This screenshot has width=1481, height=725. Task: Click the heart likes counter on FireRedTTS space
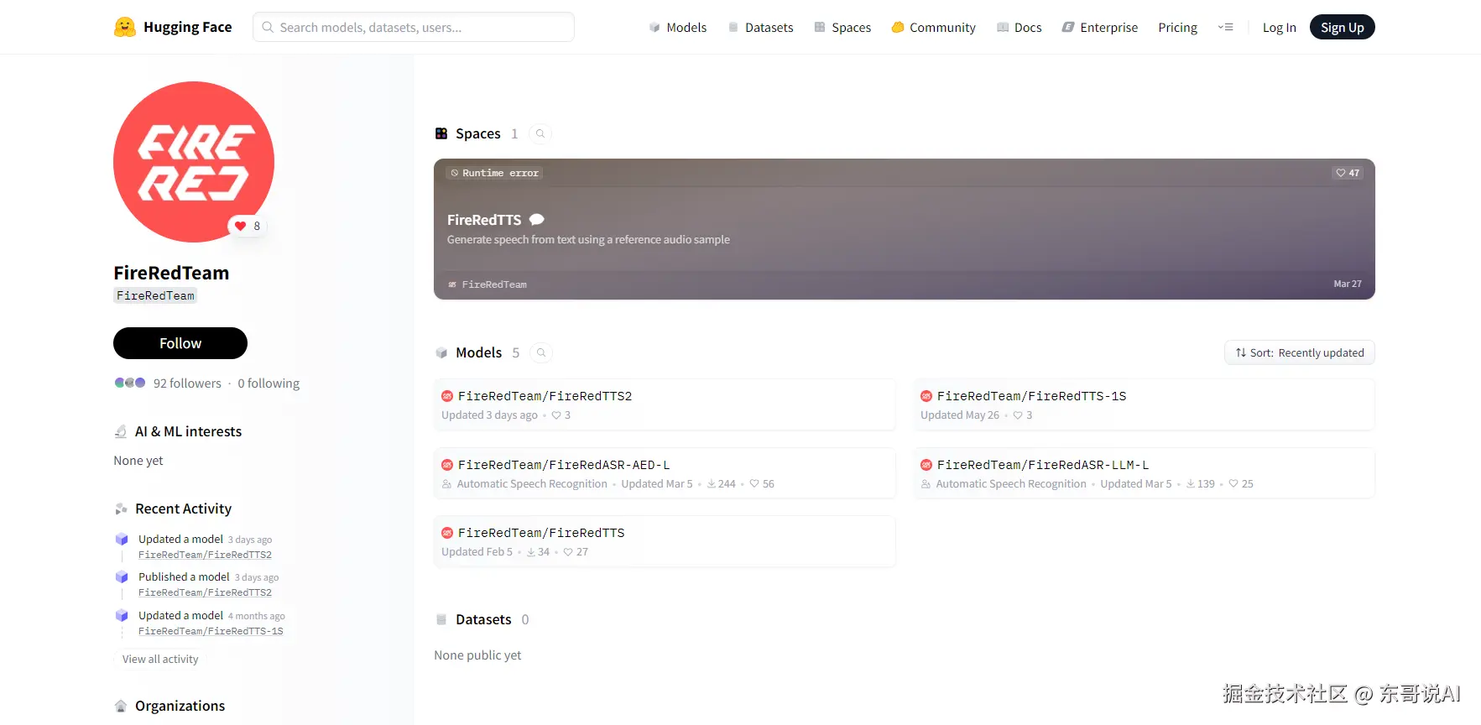click(1348, 173)
